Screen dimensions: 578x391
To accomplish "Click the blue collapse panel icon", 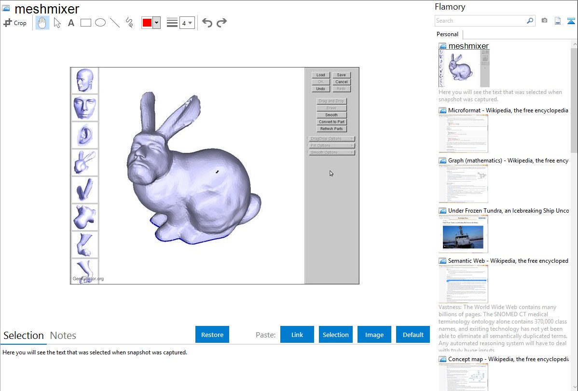I will pos(571,21).
